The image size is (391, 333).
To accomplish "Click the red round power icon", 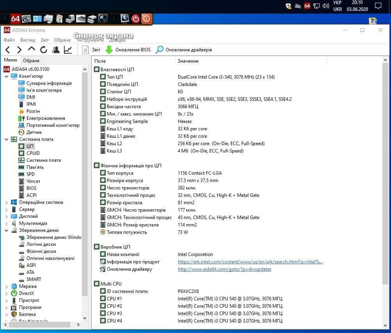I will (136, 19).
